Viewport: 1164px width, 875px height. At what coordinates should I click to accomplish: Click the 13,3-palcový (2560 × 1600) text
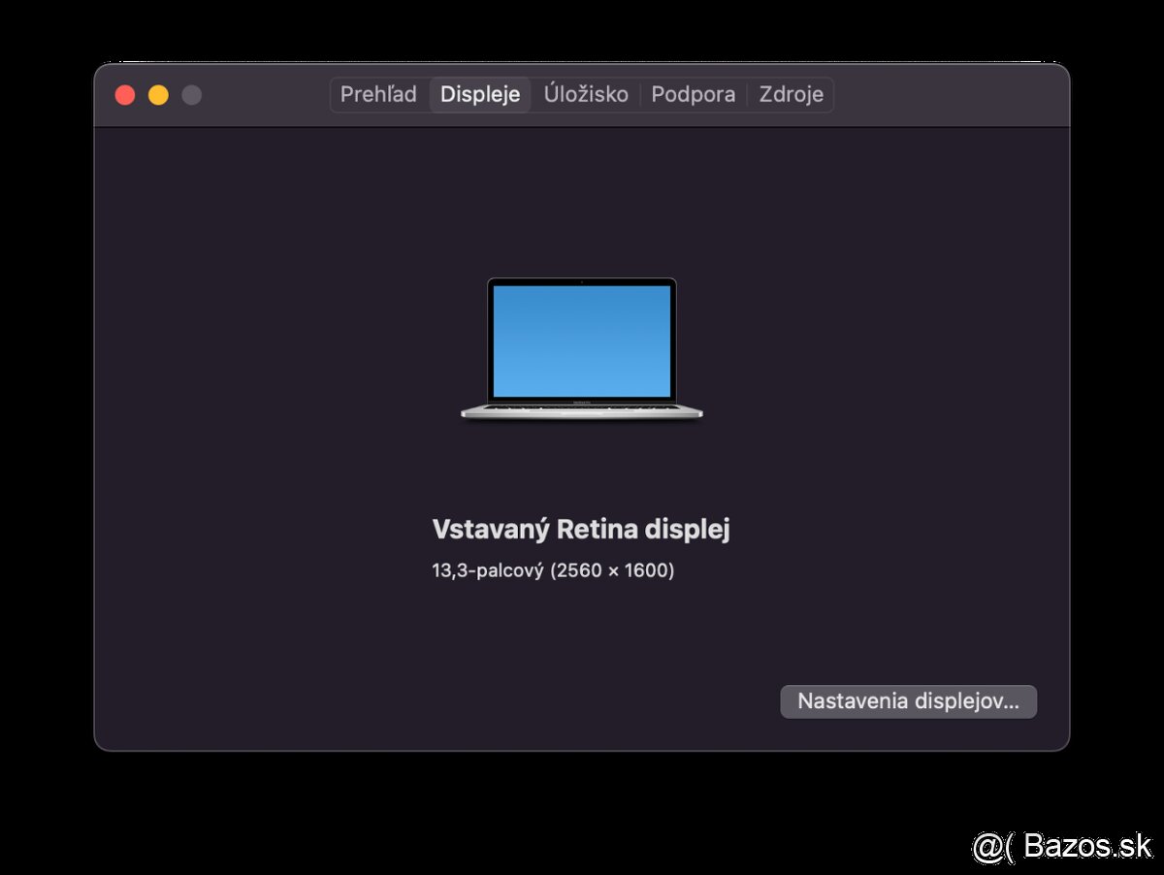click(553, 570)
